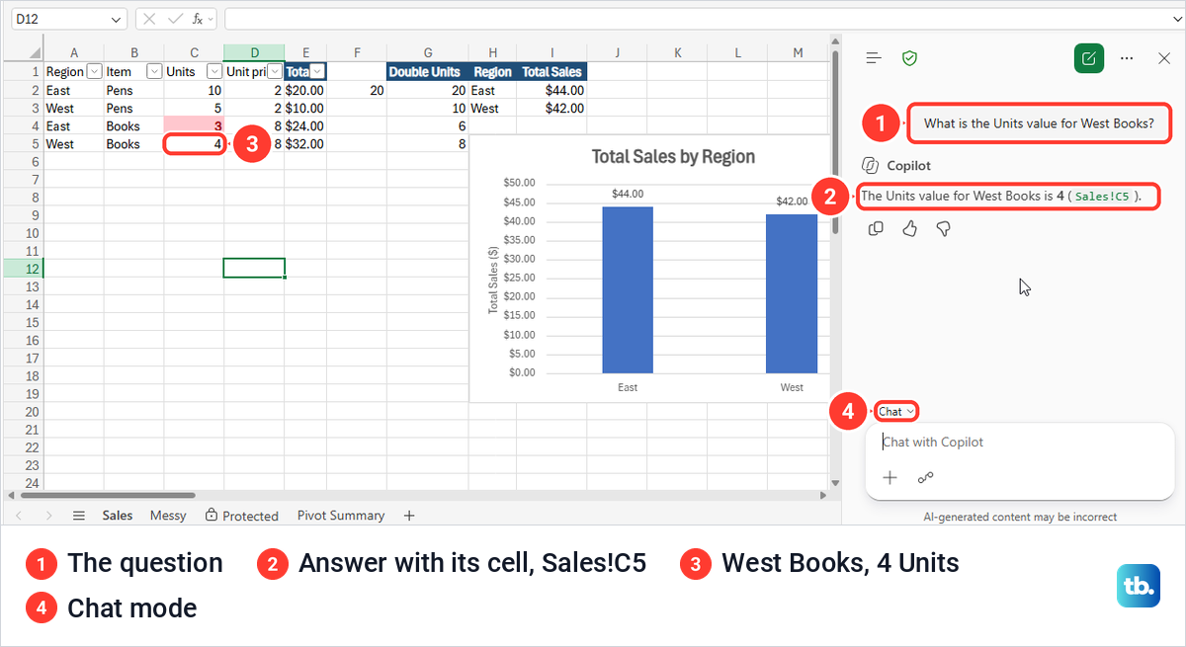Viewport: 1186px width, 647px height.
Task: Click the plus add-content icon in chat box
Action: (889, 477)
